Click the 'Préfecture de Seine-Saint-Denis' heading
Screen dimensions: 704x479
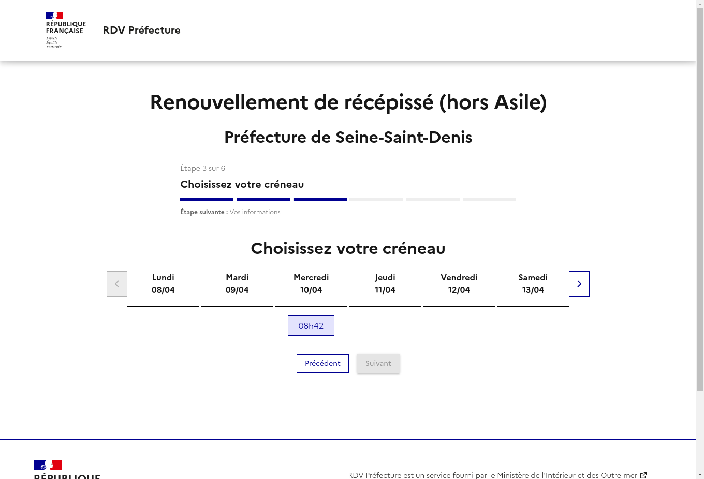348,137
